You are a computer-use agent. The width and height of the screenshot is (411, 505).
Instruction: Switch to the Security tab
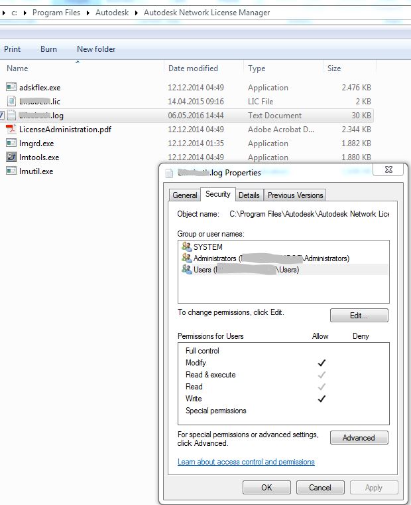pos(218,194)
